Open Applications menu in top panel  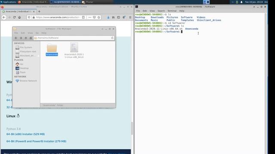point(8,2)
